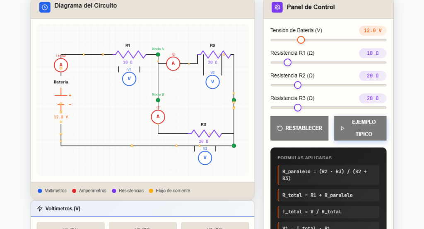
Task: Click the I total ammeter symbol
Action: [61, 65]
